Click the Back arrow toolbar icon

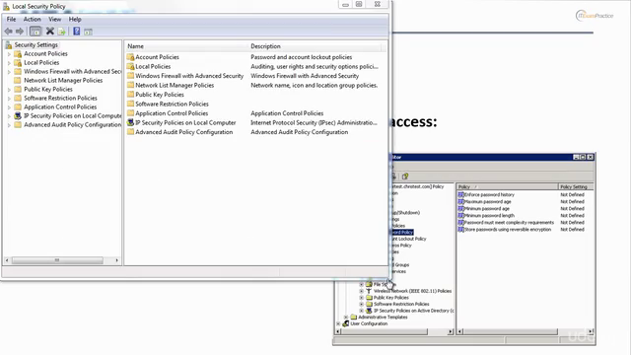(9, 32)
